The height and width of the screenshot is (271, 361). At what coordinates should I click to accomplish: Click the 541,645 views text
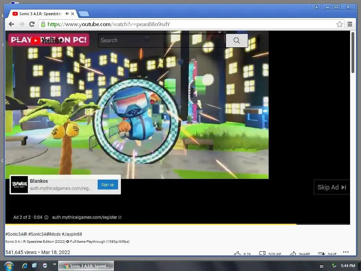(21, 252)
